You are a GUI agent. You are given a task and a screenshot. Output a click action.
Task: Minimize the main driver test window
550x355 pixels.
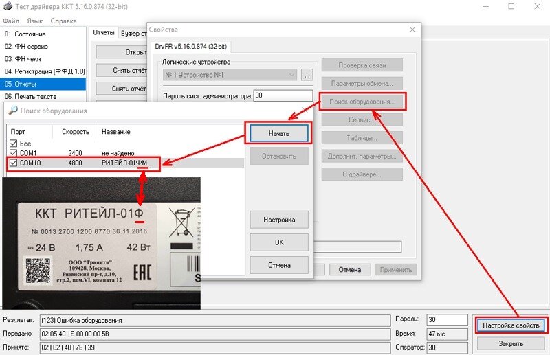click(485, 6)
